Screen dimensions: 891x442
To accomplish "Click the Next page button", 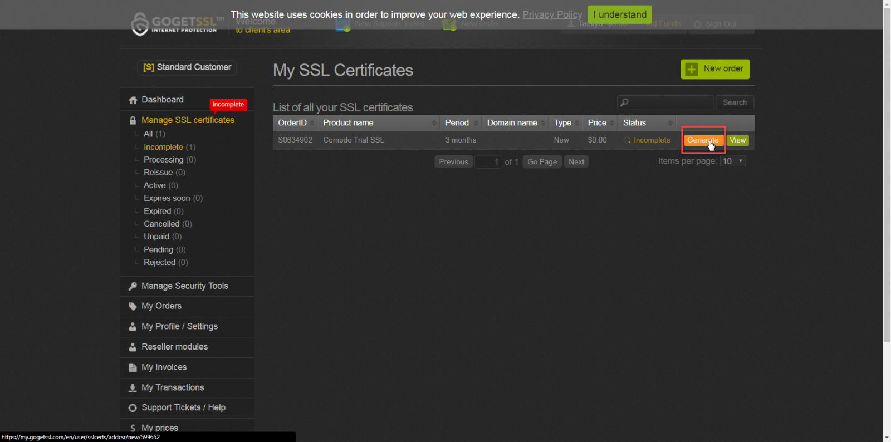I will coord(576,162).
